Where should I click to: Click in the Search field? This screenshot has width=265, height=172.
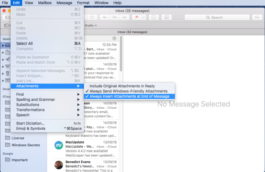[x=217, y=17]
